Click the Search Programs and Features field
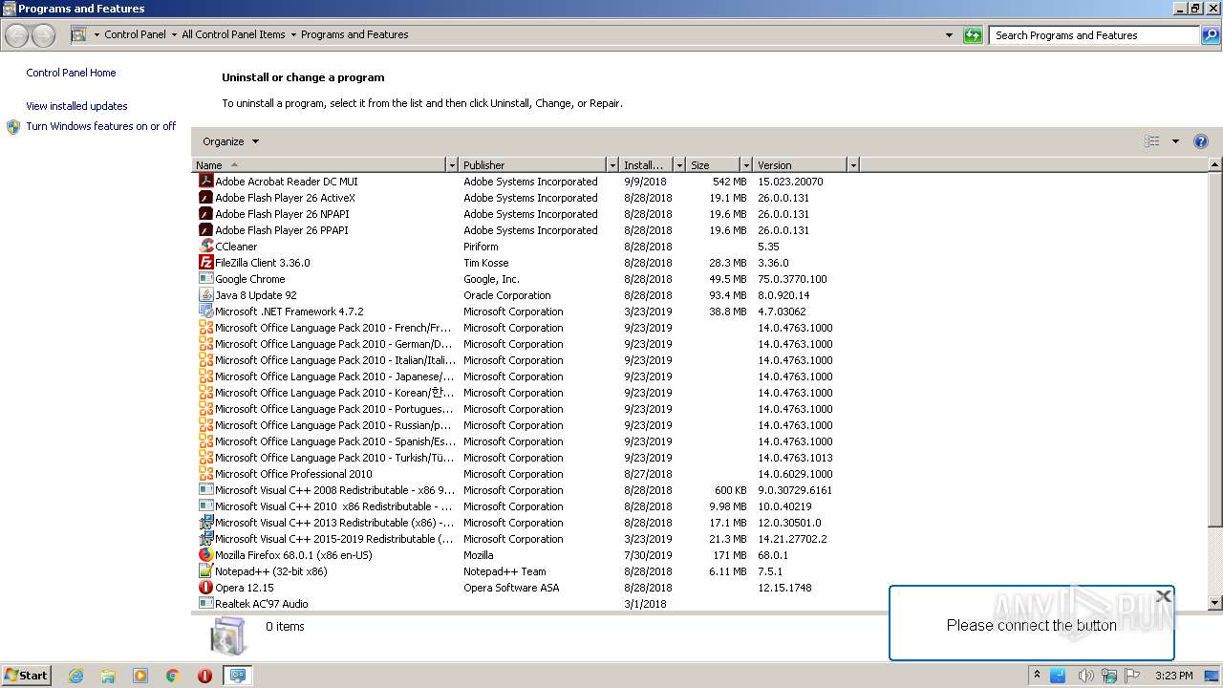The height and width of the screenshot is (688, 1223). pyautogui.click(x=1094, y=35)
